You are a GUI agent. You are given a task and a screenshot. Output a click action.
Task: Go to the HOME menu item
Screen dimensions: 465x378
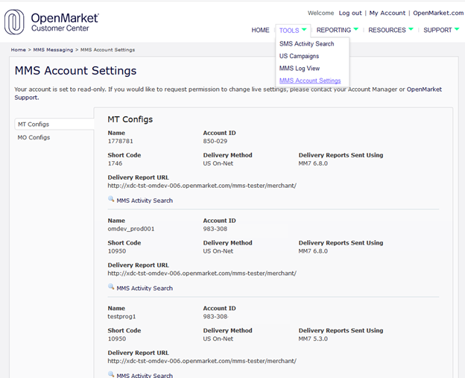[260, 30]
